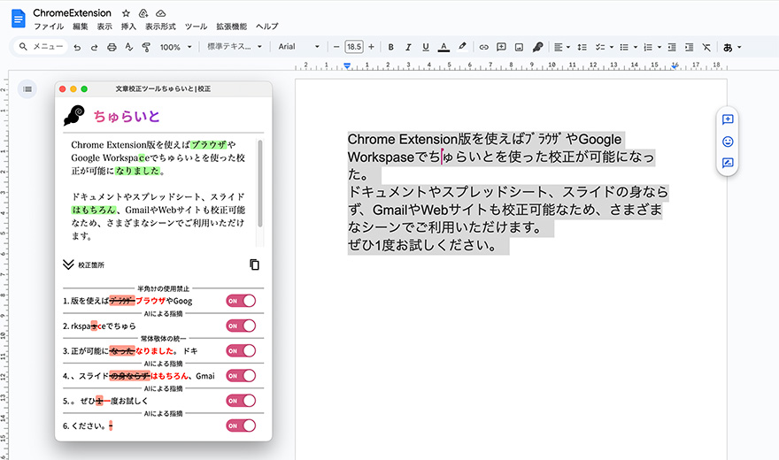Viewport: 779px width, 460px height.
Task: Toggle underline formatting
Action: pyautogui.click(x=426, y=47)
